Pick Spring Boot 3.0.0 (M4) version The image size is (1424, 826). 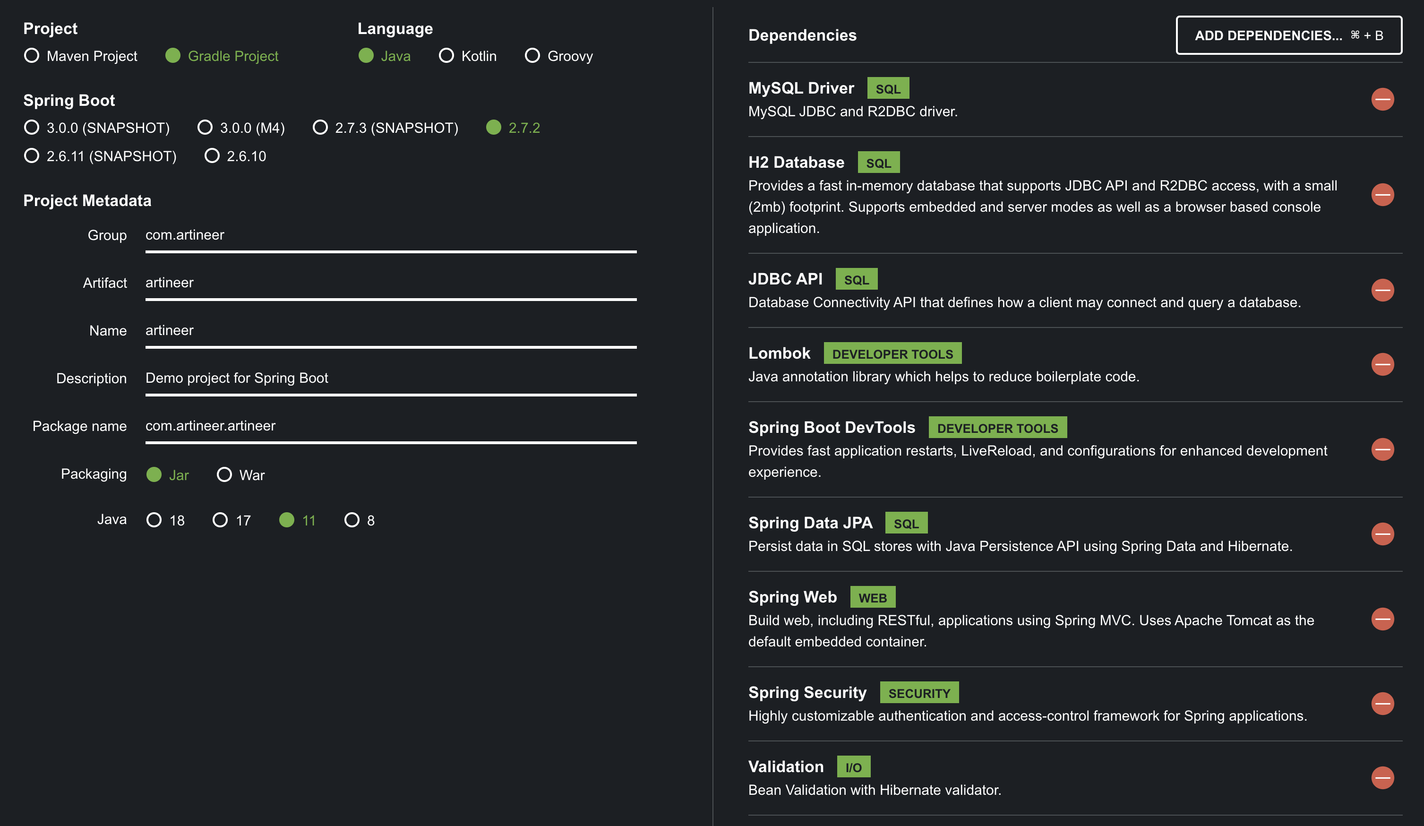click(x=205, y=127)
